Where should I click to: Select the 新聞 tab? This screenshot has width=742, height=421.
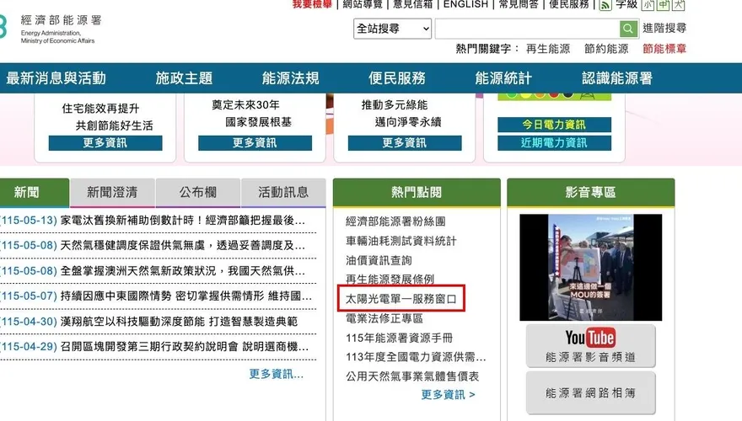point(34,192)
